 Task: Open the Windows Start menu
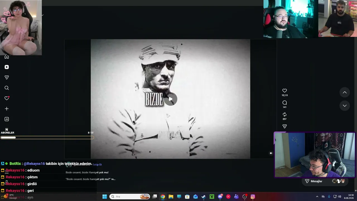105,197
